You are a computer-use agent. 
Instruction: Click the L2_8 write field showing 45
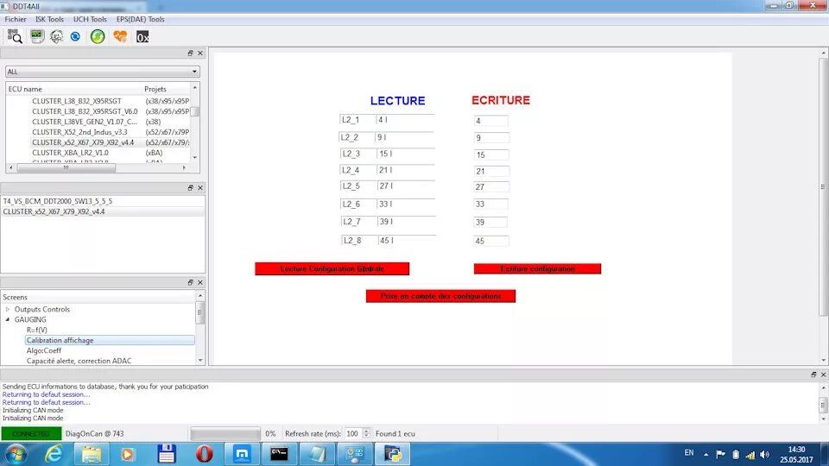click(491, 241)
